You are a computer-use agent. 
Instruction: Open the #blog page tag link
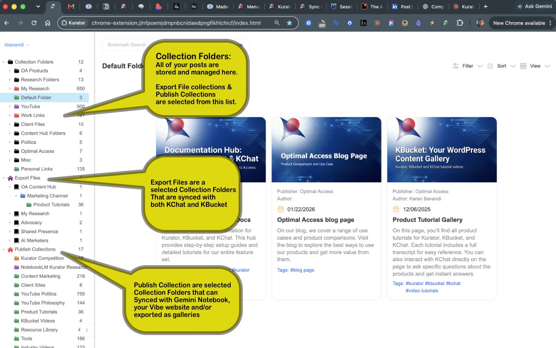[302, 270]
